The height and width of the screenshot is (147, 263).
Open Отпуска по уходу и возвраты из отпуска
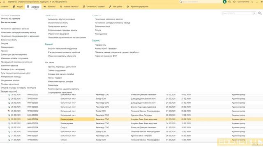click(18, 88)
